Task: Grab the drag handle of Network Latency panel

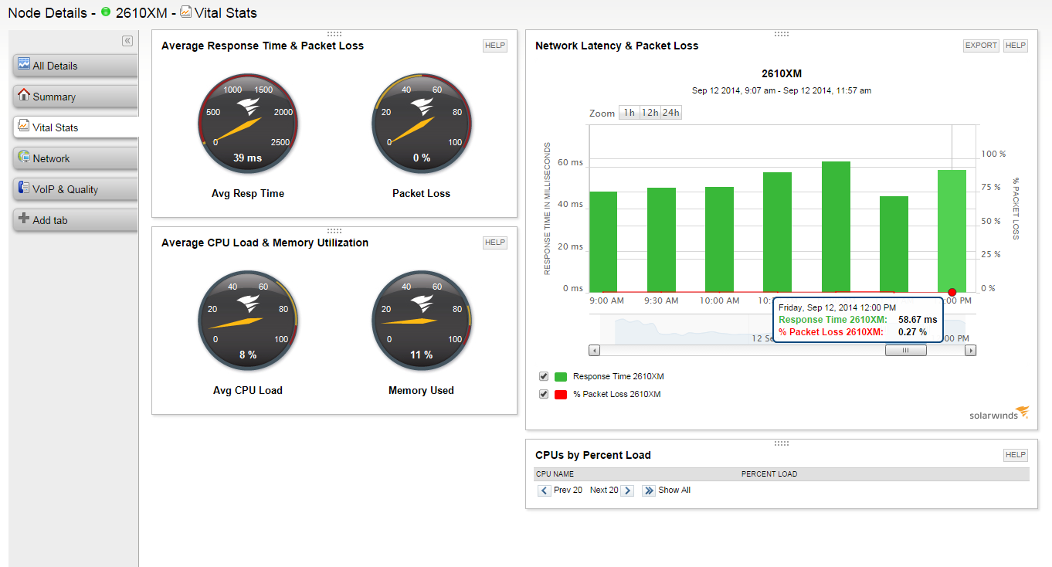Action: click(781, 34)
